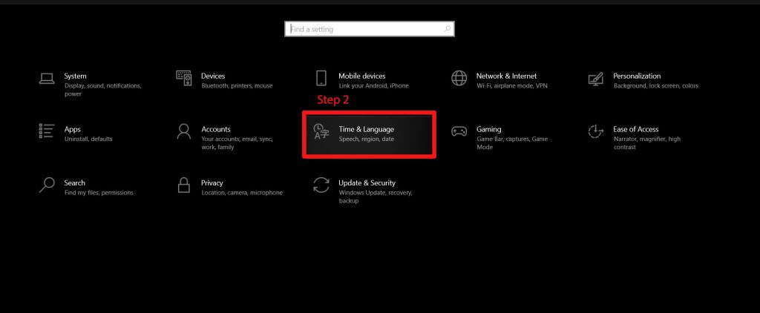Click the 'Find a setting' search field
Viewport: 760px width, 313px height.
coord(370,29)
